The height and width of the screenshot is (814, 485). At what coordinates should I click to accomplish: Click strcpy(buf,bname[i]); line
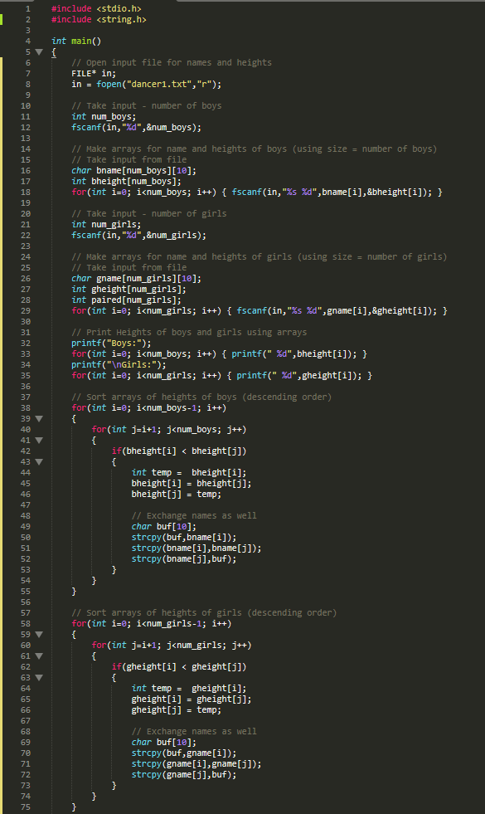pos(184,538)
